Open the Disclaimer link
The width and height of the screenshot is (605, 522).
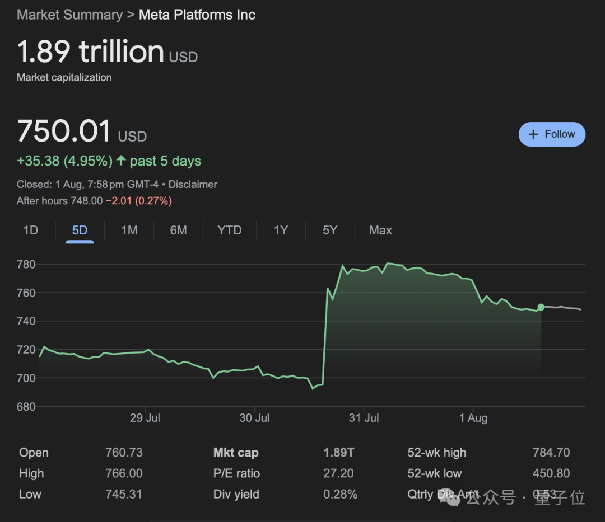[193, 184]
